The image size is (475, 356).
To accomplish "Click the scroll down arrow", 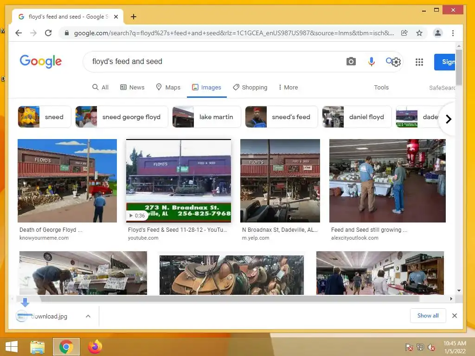I will pyautogui.click(x=459, y=291).
